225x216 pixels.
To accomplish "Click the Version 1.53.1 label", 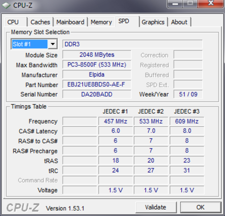I will click(65, 208).
